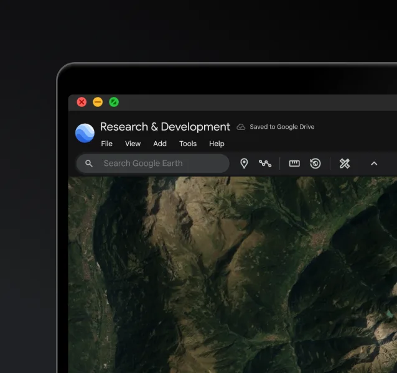The height and width of the screenshot is (373, 397).
Task: Minimize the window with yellow button
Action: (x=98, y=102)
